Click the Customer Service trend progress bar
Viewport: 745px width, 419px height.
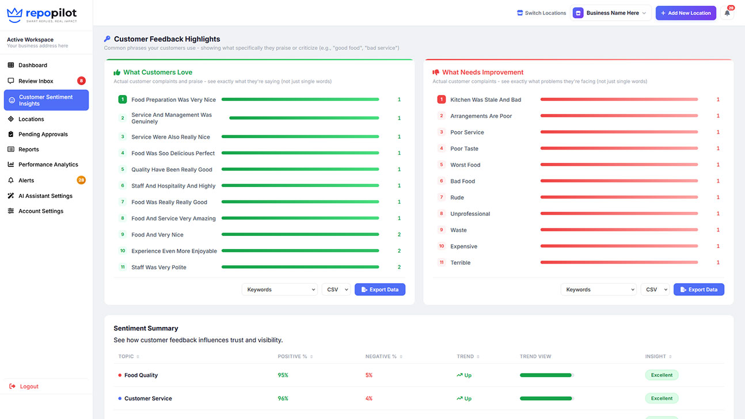coord(547,398)
